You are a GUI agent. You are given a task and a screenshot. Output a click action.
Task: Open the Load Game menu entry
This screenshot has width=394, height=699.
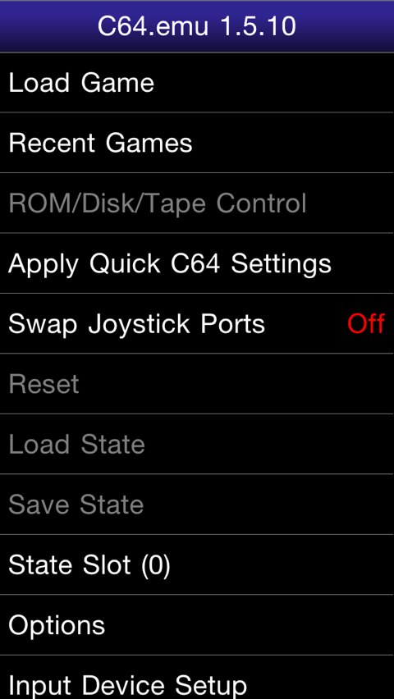pos(197,83)
